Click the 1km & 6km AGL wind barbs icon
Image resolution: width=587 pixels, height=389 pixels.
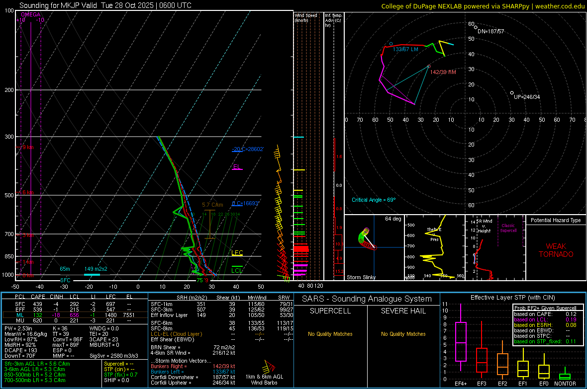point(269,367)
